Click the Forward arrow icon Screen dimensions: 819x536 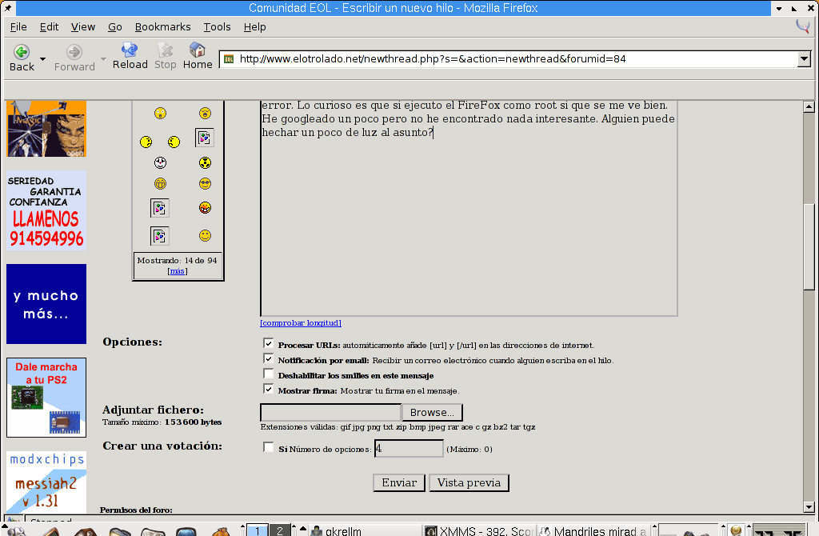pos(74,52)
